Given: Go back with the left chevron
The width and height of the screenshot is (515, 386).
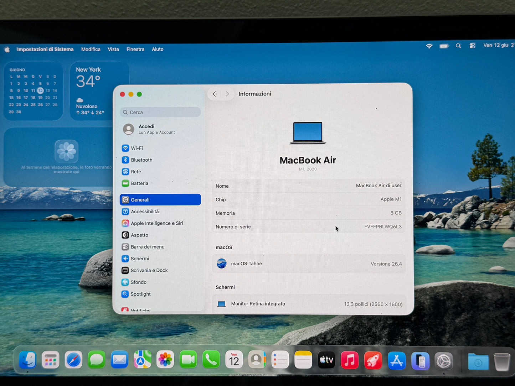Looking at the screenshot, I should (x=214, y=94).
